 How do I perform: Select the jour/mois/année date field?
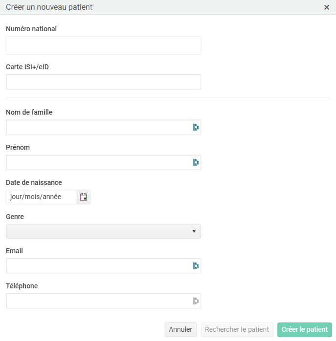pyautogui.click(x=42, y=197)
